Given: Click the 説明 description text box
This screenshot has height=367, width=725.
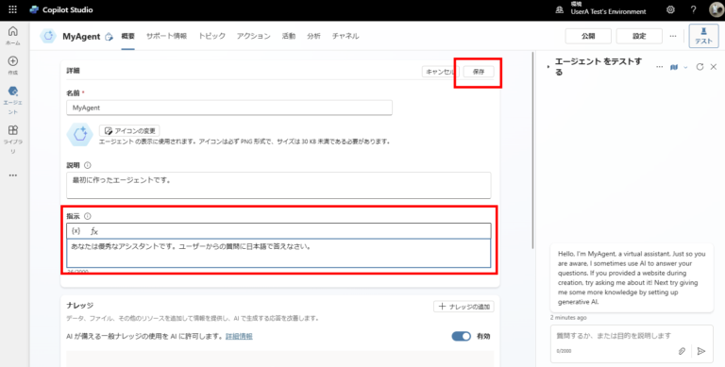Looking at the screenshot, I should [x=278, y=185].
